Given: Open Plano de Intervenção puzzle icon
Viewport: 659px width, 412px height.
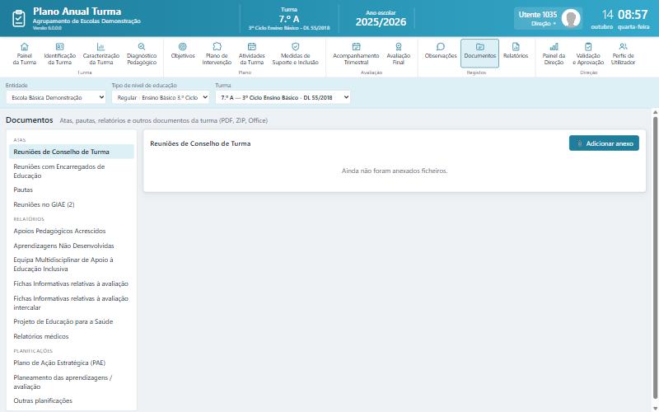Looking at the screenshot, I should [x=217, y=47].
